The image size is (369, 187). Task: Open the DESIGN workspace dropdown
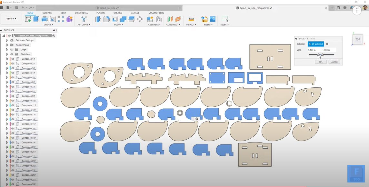(11, 19)
